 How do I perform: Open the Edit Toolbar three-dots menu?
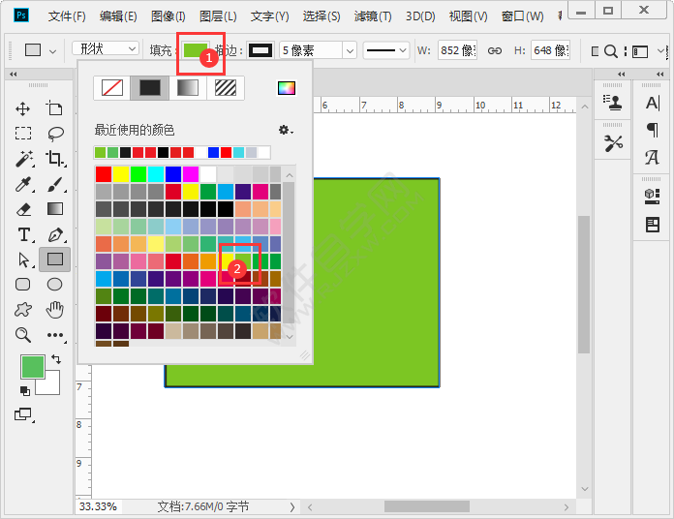coord(55,335)
